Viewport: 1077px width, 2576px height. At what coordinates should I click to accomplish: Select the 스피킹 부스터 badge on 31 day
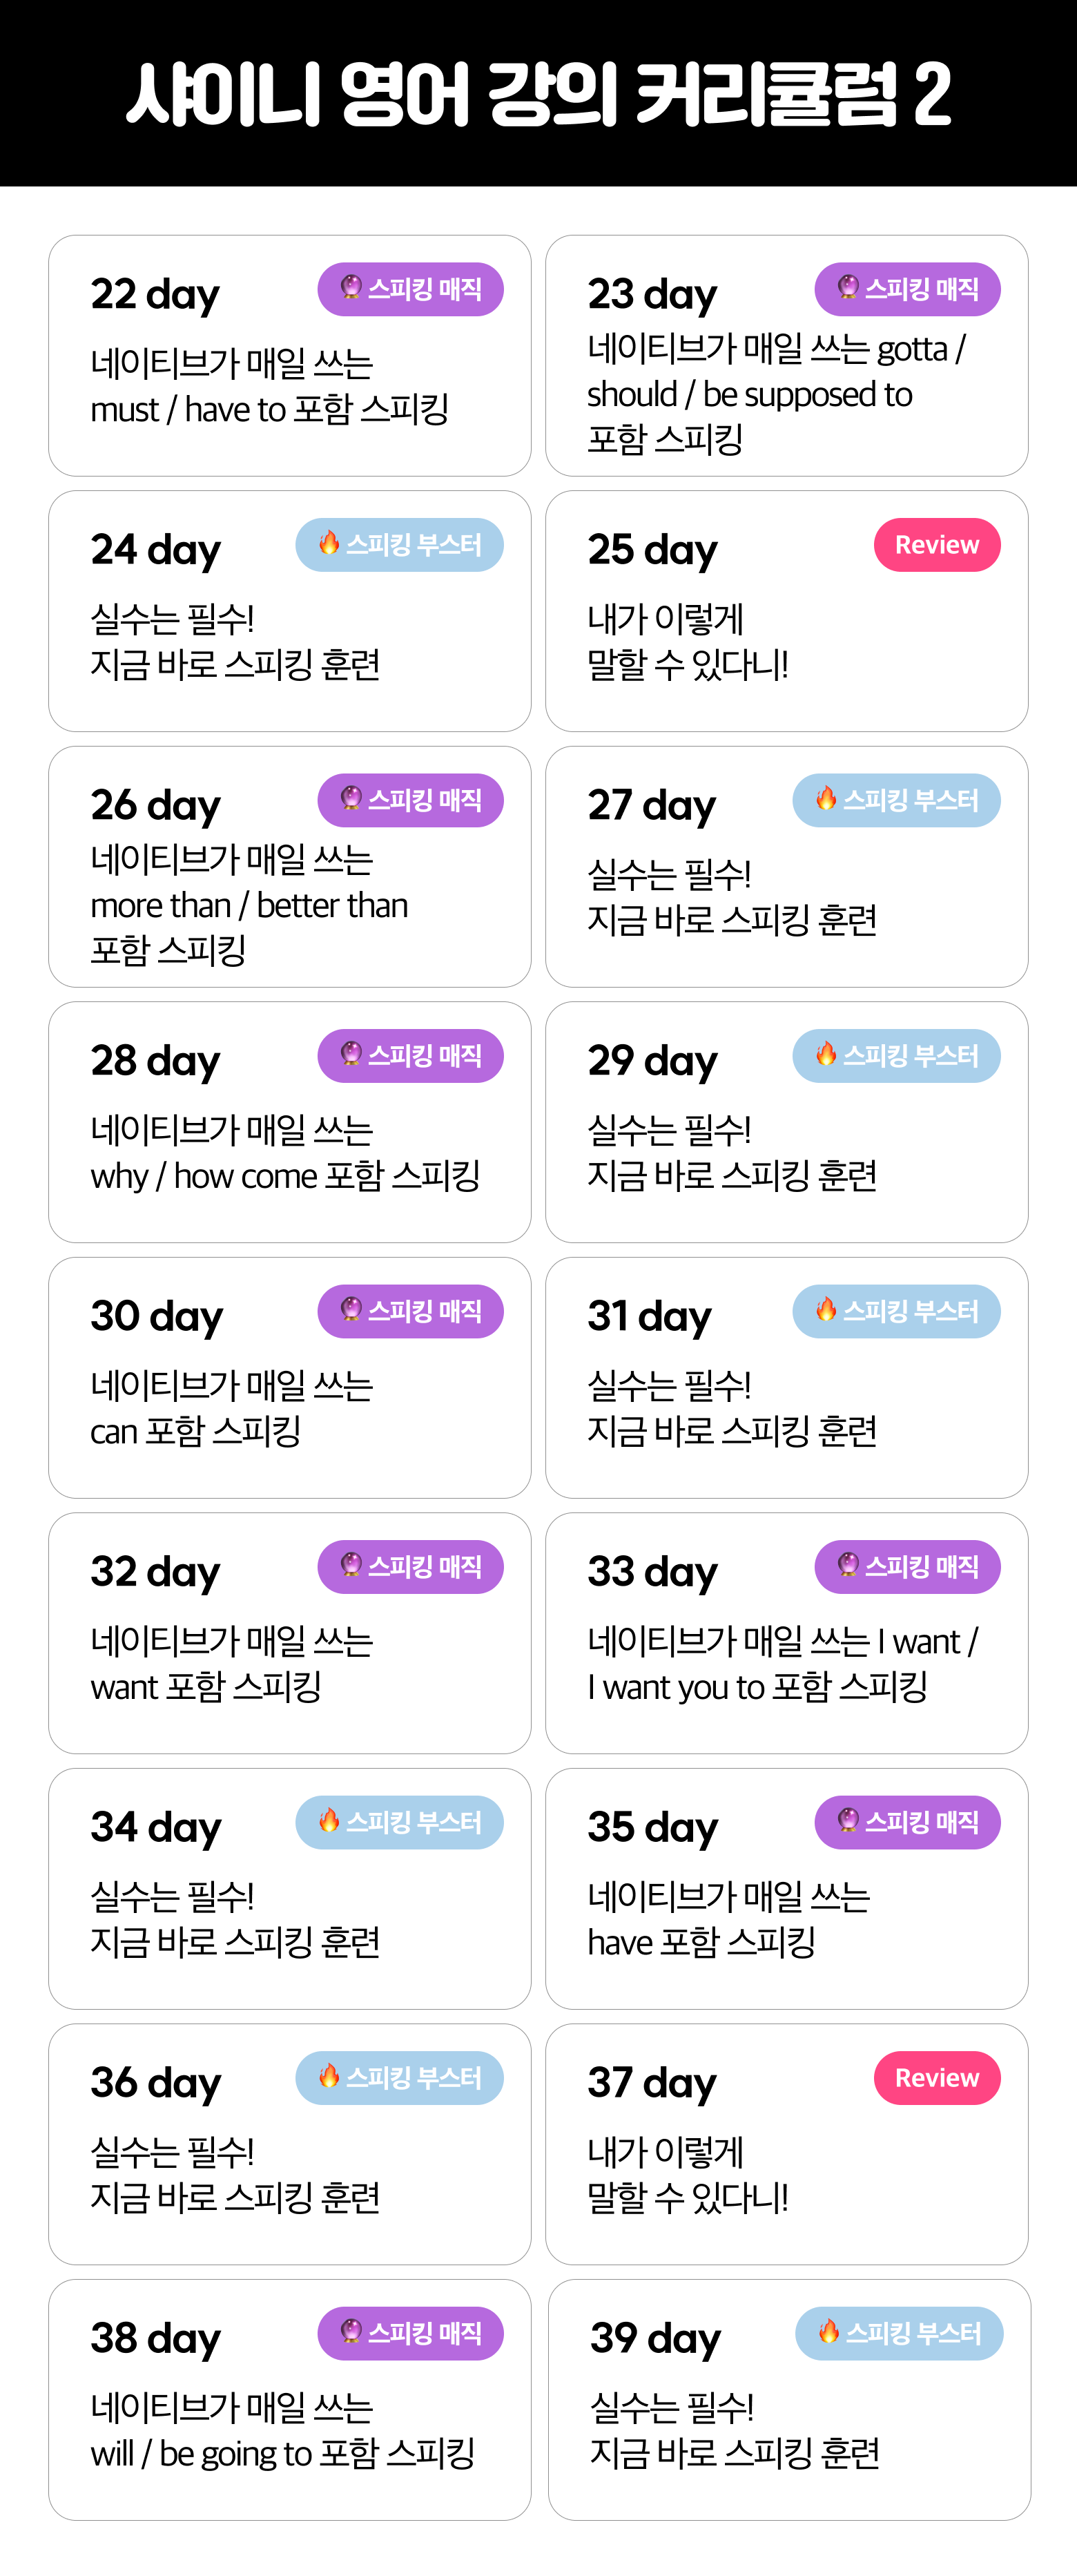[x=896, y=1312]
